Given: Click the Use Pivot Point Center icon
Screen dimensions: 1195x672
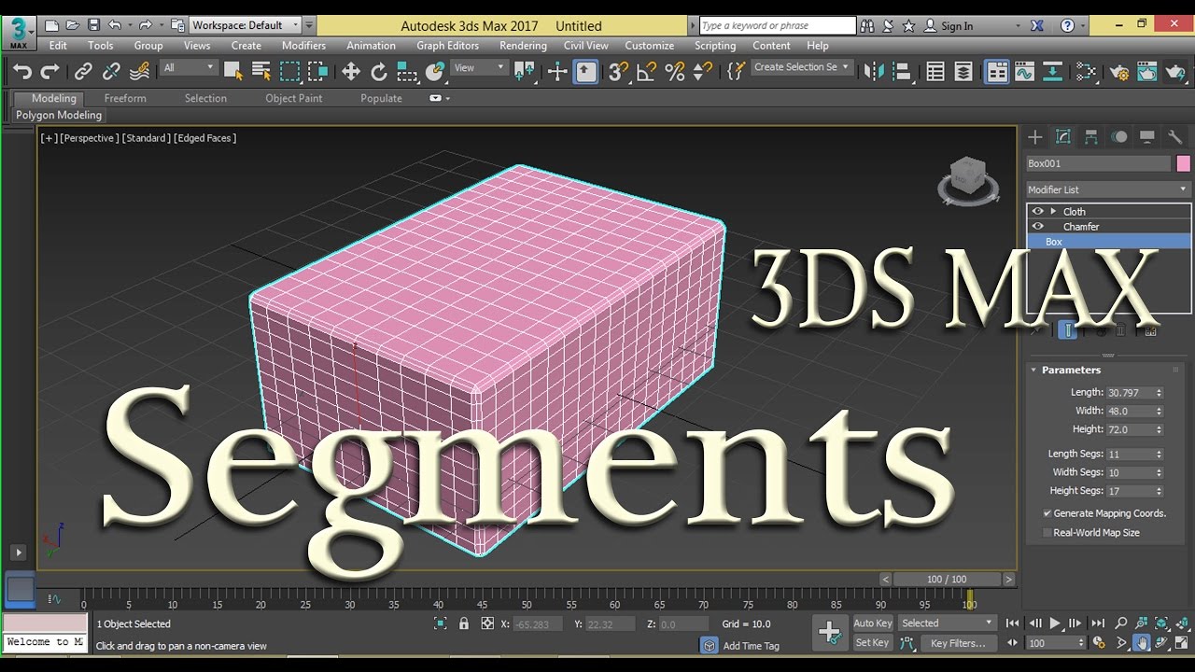Looking at the screenshot, I should (525, 71).
